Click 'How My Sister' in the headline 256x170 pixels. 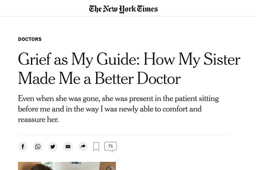192,59
